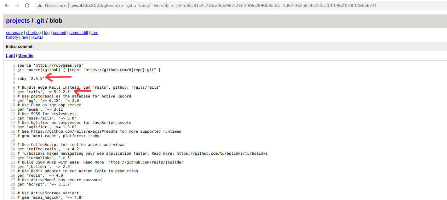Click line number 11 anchor
The height and width of the screenshot is (200, 447).
(13, 109)
